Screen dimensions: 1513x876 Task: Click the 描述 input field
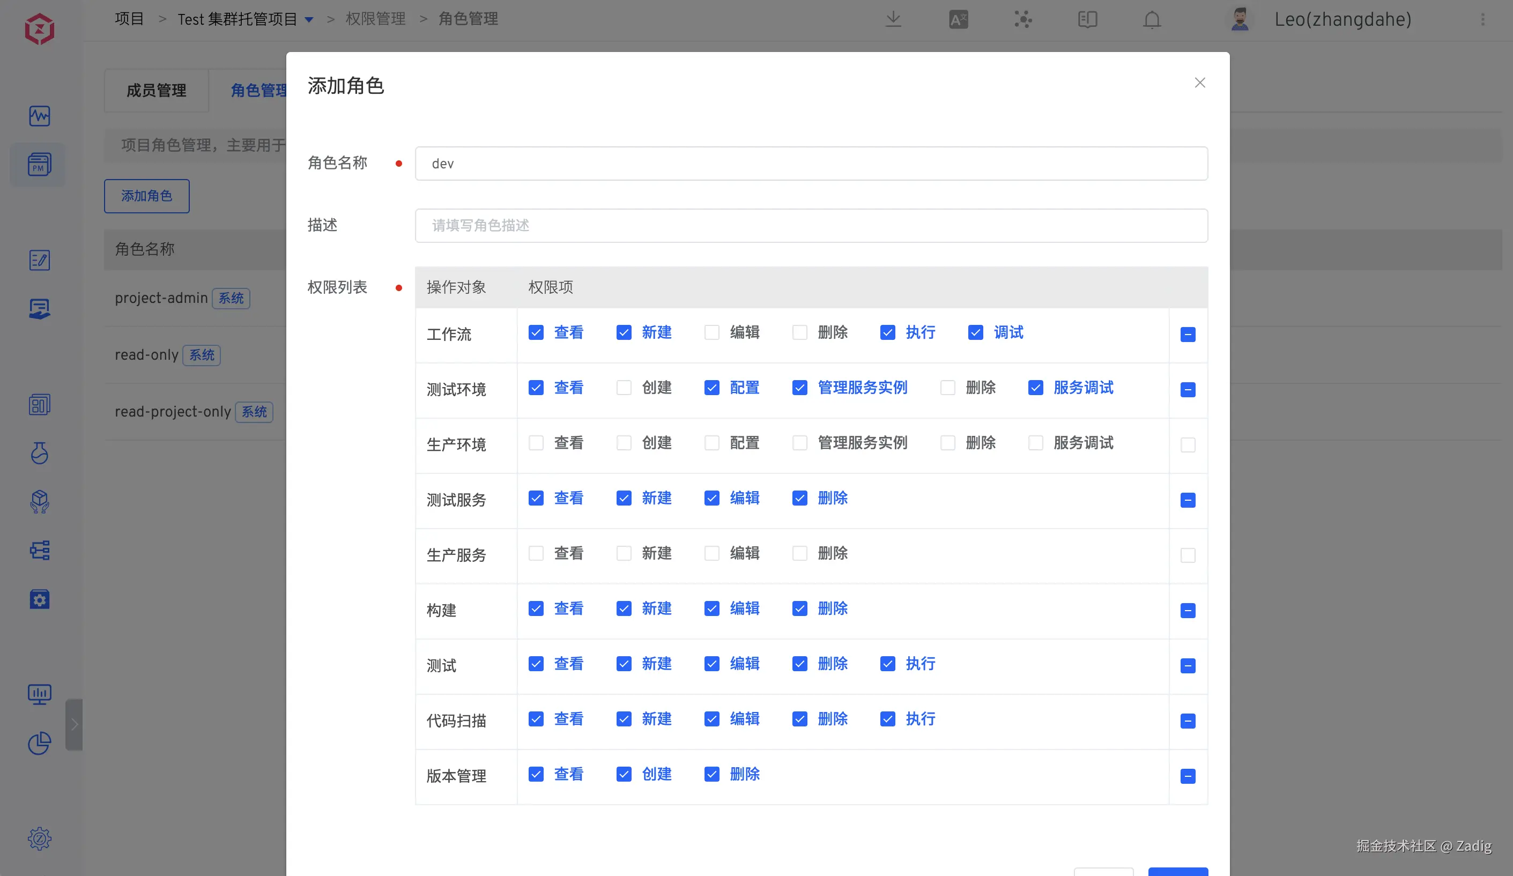pos(811,226)
